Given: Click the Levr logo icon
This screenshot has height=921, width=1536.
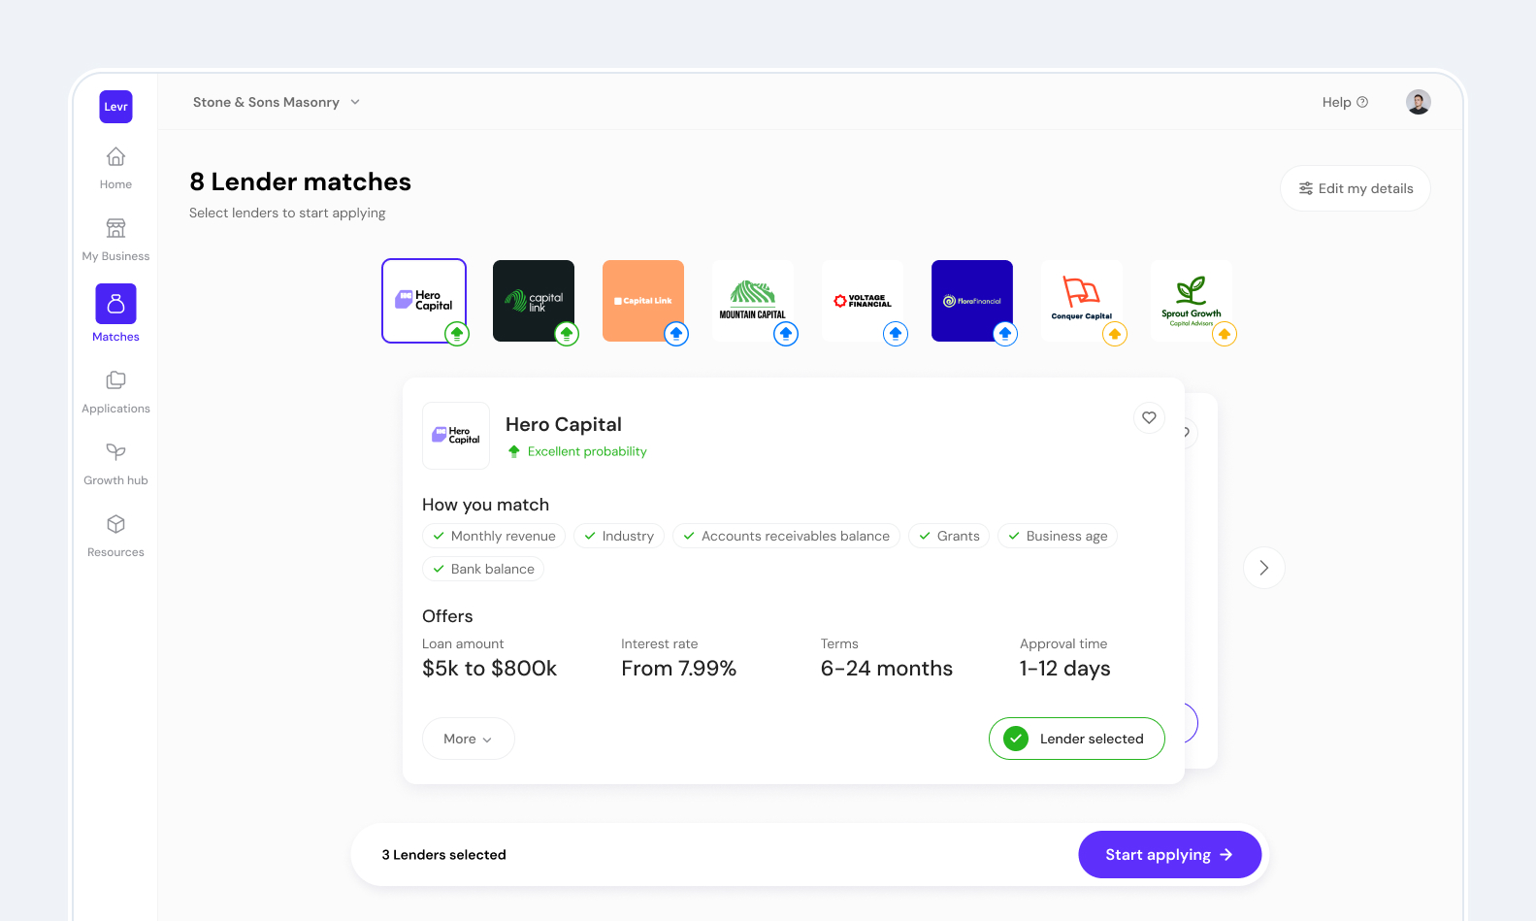Looking at the screenshot, I should click(x=115, y=107).
